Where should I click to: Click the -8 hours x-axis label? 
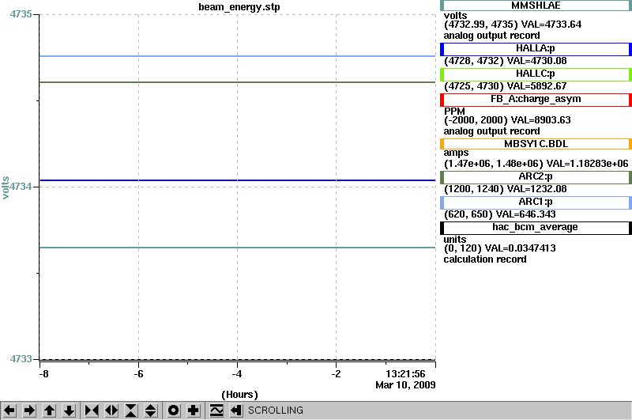coord(43,374)
